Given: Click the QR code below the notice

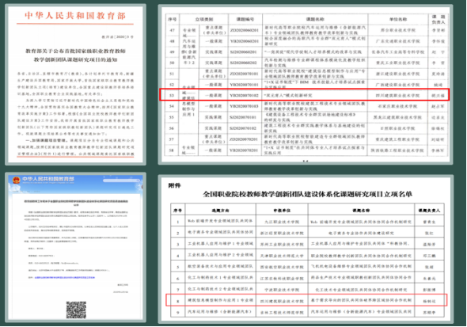Looking at the screenshot, I should pyautogui.click(x=76, y=310).
